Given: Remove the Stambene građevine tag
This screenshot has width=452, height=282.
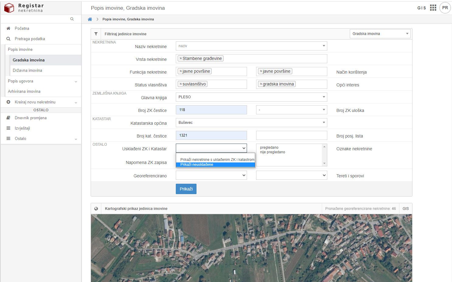Looking at the screenshot, I should pyautogui.click(x=181, y=58).
